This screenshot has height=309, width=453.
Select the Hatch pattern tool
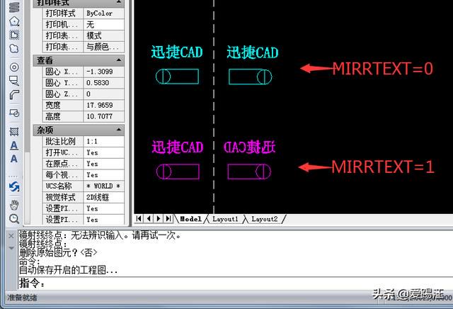pos(14,132)
